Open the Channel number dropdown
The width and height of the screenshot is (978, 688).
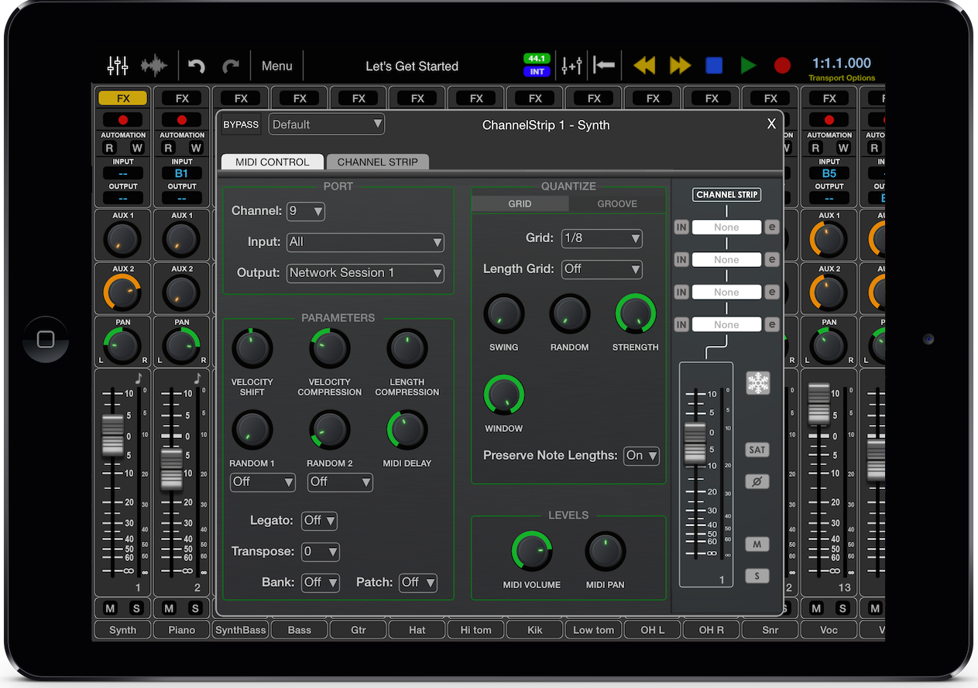tap(306, 211)
